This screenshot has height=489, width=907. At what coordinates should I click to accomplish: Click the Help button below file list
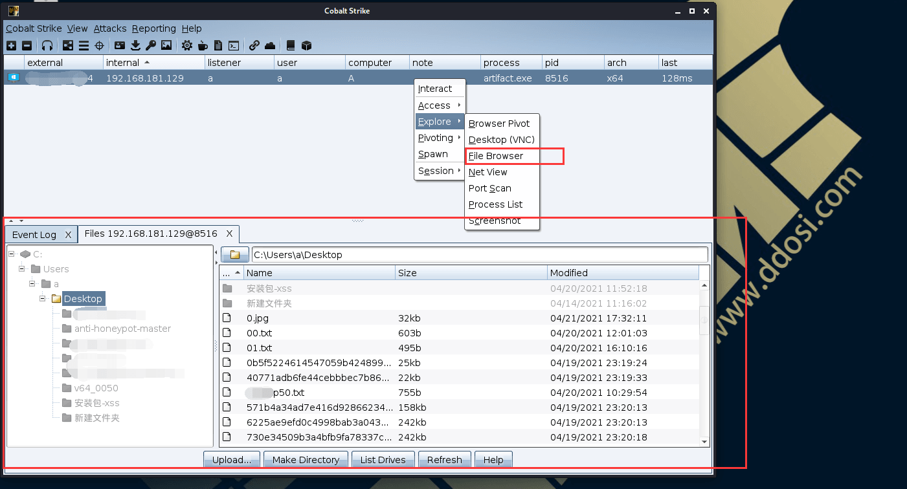tap(493, 460)
